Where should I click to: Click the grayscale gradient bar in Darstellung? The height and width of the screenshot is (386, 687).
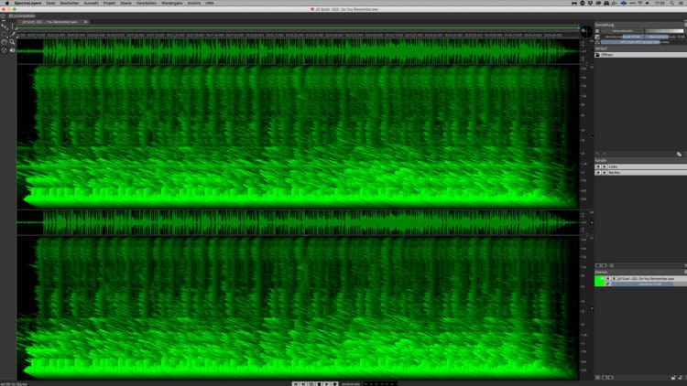pos(664,31)
